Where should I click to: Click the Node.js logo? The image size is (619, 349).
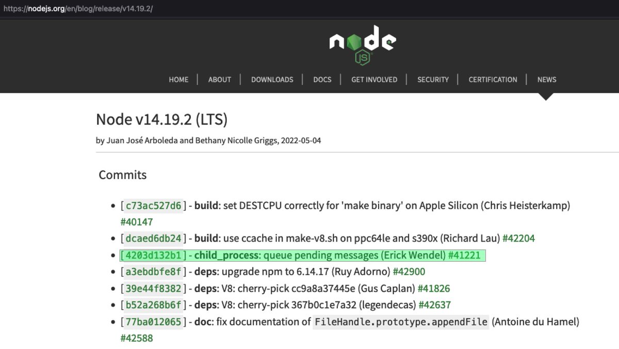coord(363,45)
